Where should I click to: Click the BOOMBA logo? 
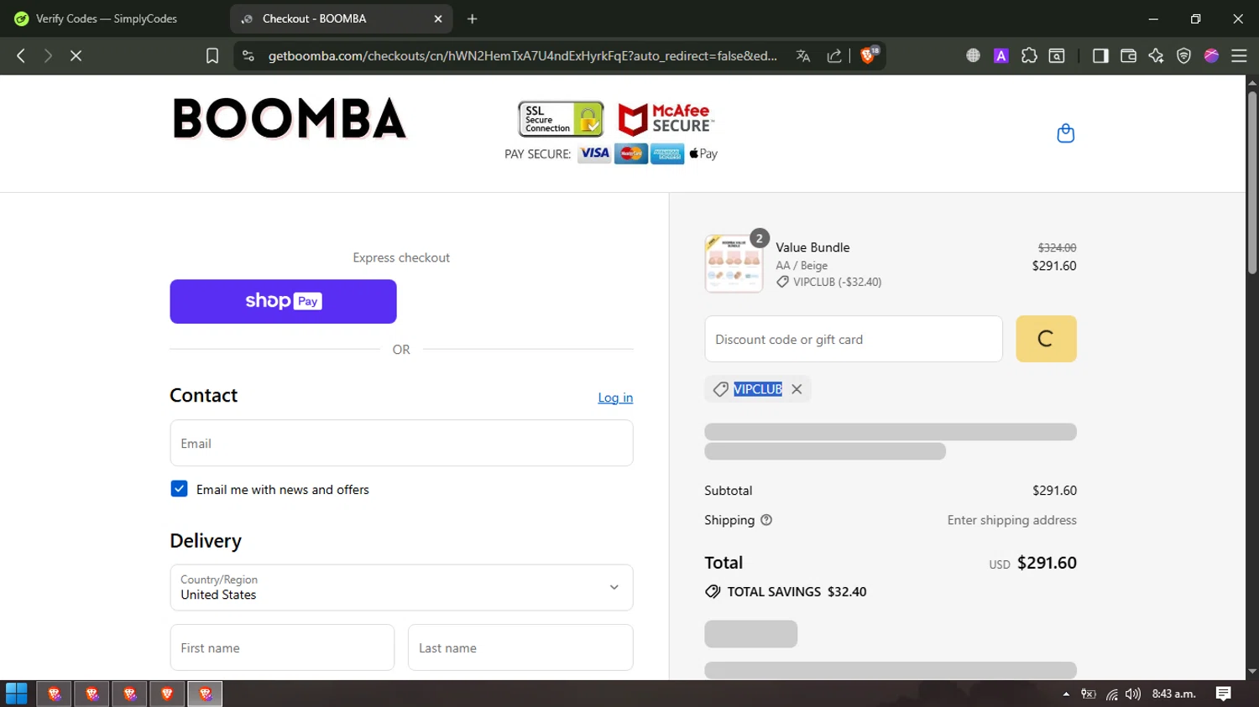(290, 118)
